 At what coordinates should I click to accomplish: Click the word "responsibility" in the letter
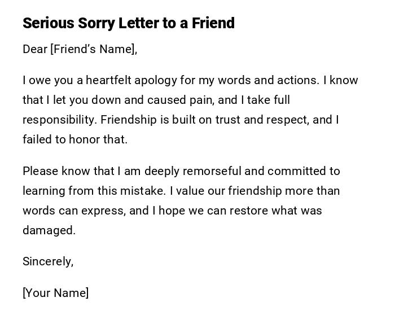coord(58,120)
